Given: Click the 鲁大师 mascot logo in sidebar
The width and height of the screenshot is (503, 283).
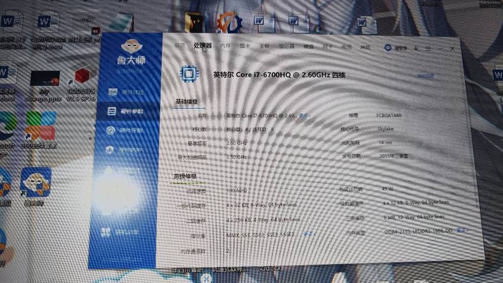Looking at the screenshot, I should click(131, 47).
